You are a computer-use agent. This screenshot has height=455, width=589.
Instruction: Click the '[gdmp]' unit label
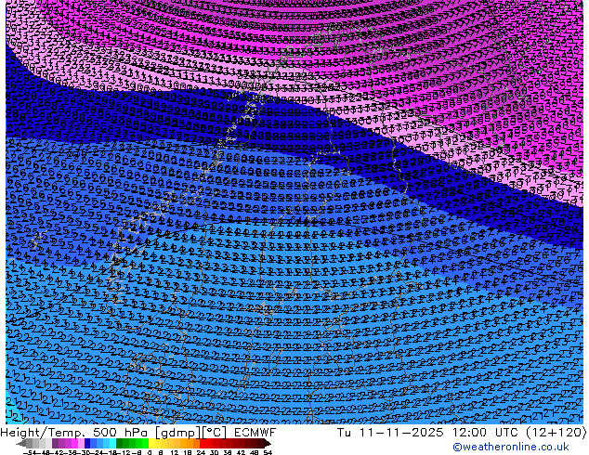(x=177, y=433)
